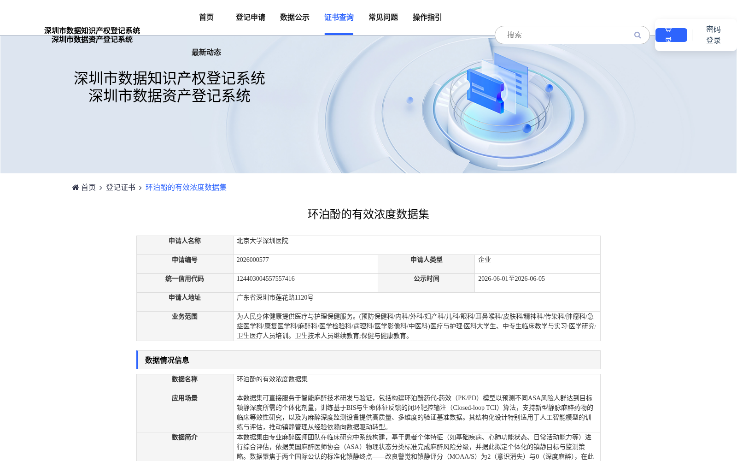Open the 常见问题 nav menu item
The width and height of the screenshot is (737, 461).
383,18
